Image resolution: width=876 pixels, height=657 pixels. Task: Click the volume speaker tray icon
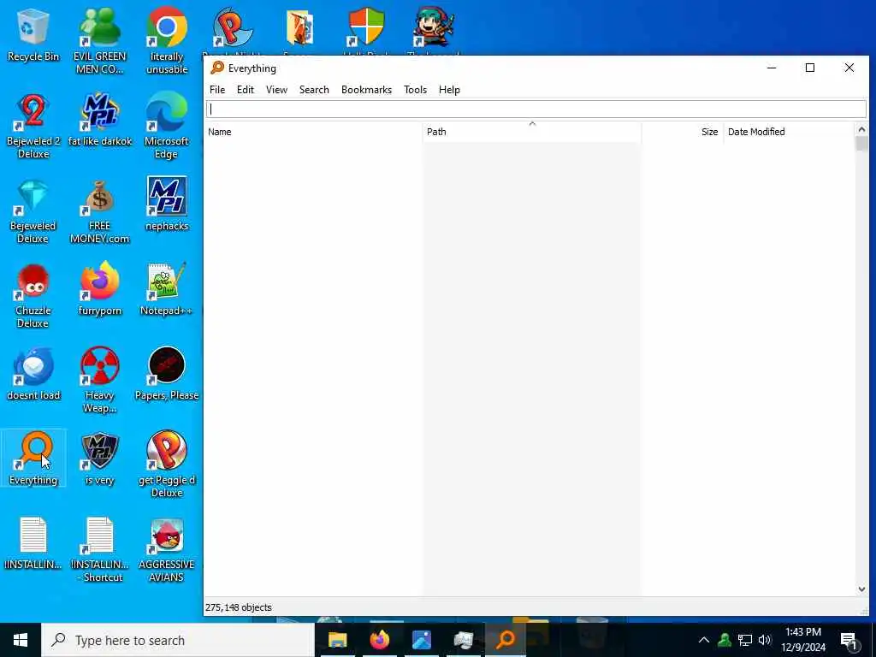pyautogui.click(x=765, y=640)
